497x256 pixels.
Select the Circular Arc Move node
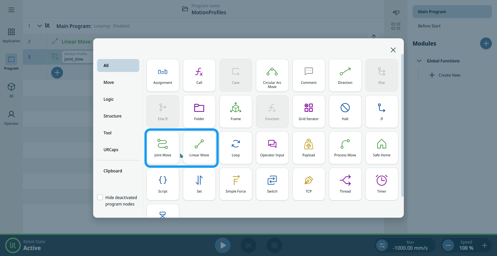(x=272, y=75)
